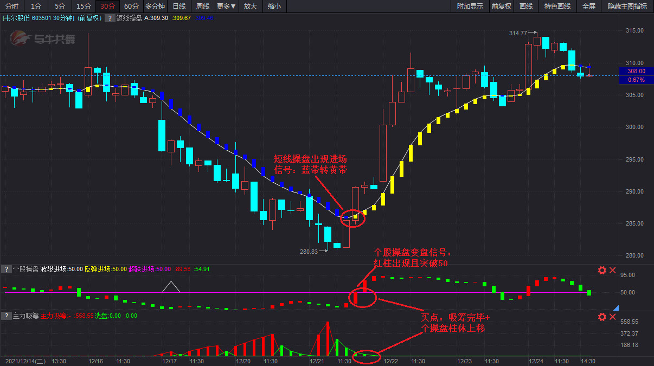Click the 372.37 axis label
The width and height of the screenshot is (654, 366).
pos(630,333)
